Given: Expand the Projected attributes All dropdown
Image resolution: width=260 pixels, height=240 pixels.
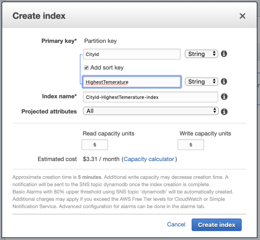Looking at the screenshot, I should pos(150,111).
